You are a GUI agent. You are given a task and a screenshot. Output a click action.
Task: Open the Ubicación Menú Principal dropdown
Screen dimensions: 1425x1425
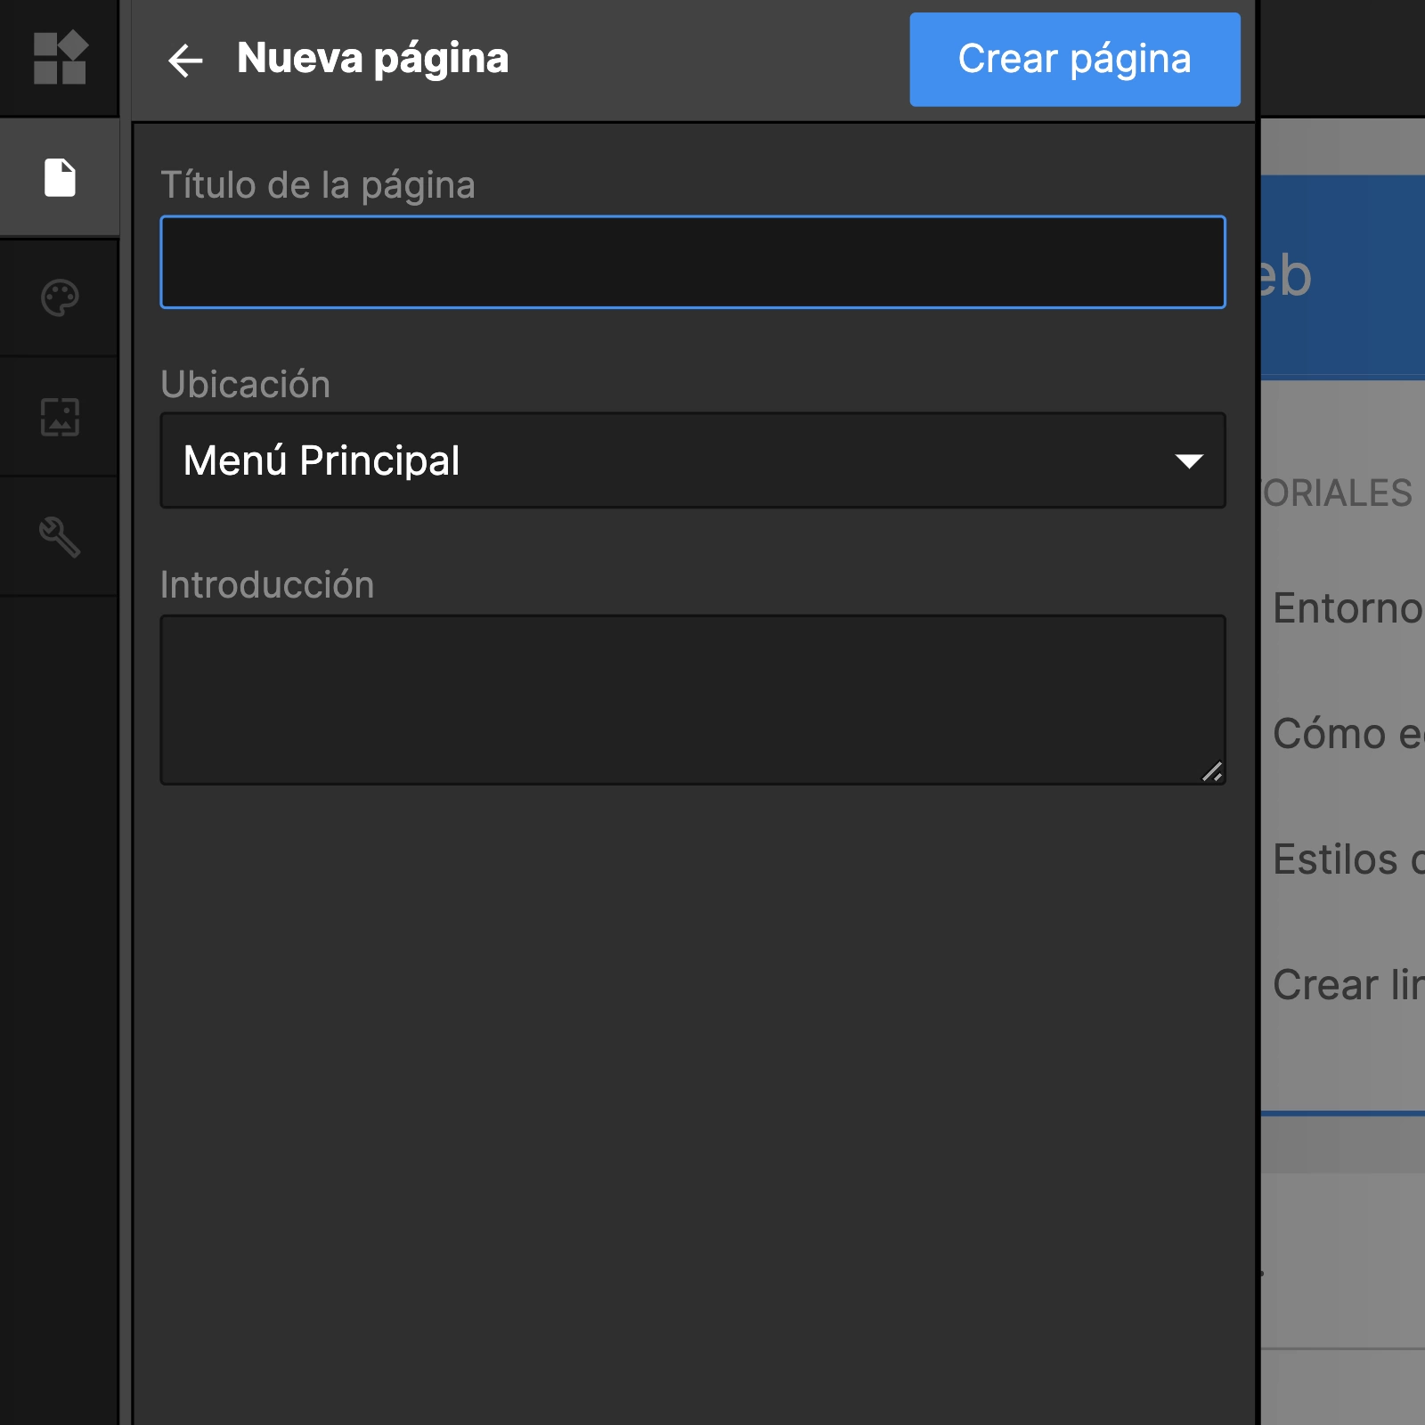693,460
